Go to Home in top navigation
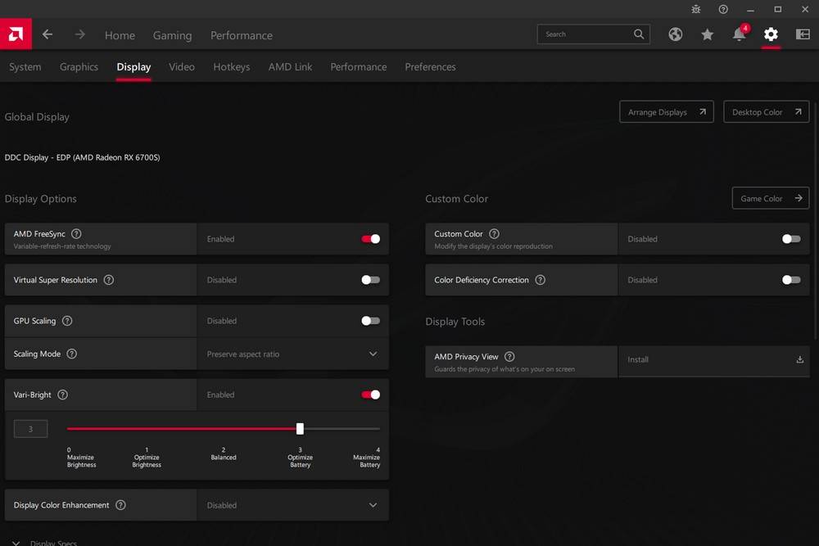This screenshot has width=819, height=546. (x=120, y=35)
